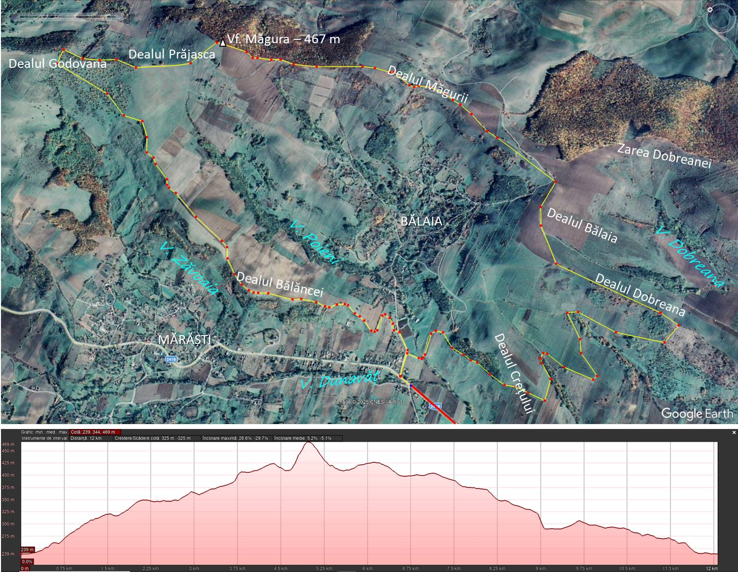Click the Înclinare maximă readout
The image size is (738, 572).
236,438
